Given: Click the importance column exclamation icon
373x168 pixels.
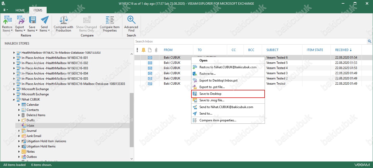Looking at the screenshot, I should click(138, 50).
